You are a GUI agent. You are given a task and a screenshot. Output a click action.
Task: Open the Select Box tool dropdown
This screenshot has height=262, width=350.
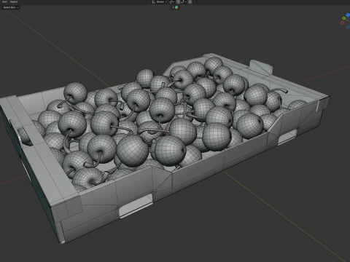click(10, 7)
